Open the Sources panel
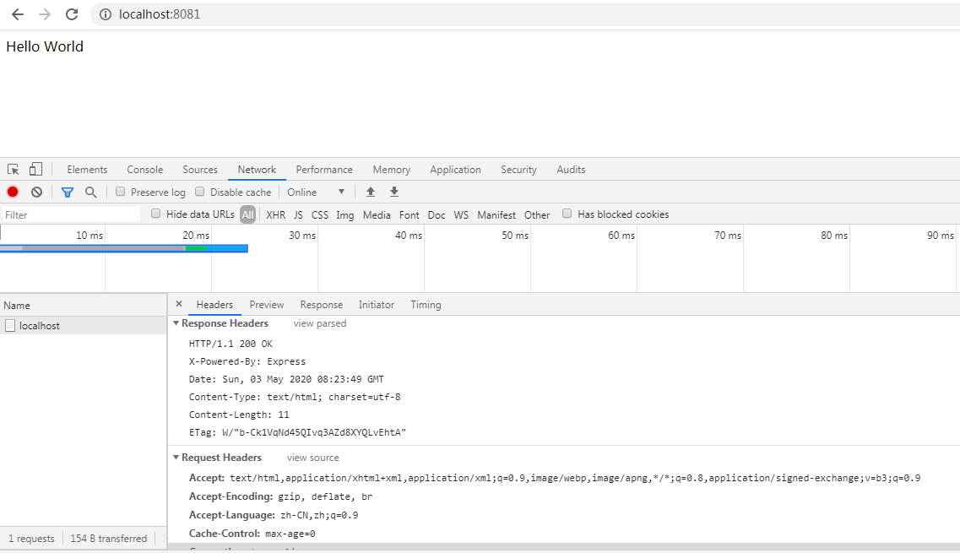The width and height of the screenshot is (960, 553). (200, 170)
